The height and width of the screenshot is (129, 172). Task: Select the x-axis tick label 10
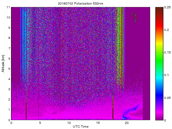[x=69, y=123]
